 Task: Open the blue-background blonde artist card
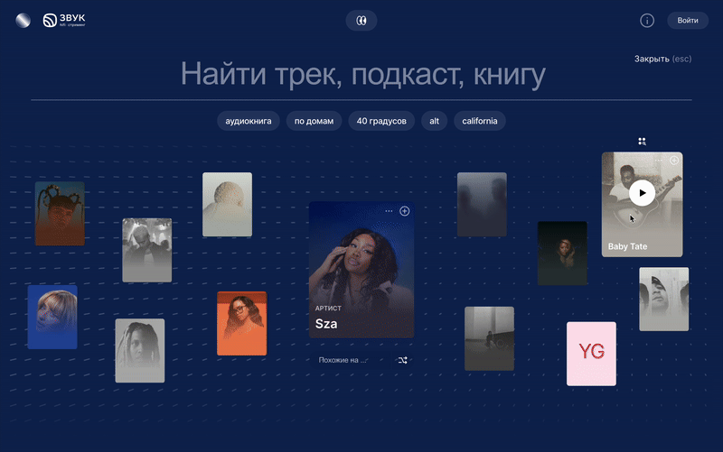[x=52, y=318]
